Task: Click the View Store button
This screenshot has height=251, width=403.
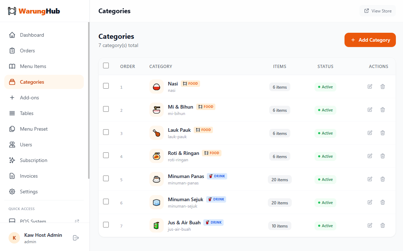Action: point(378,11)
